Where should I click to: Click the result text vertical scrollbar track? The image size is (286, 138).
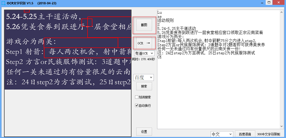pos(282,69)
